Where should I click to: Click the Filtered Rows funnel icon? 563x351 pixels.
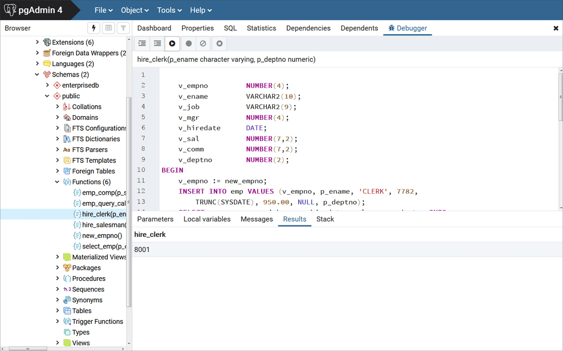[123, 28]
